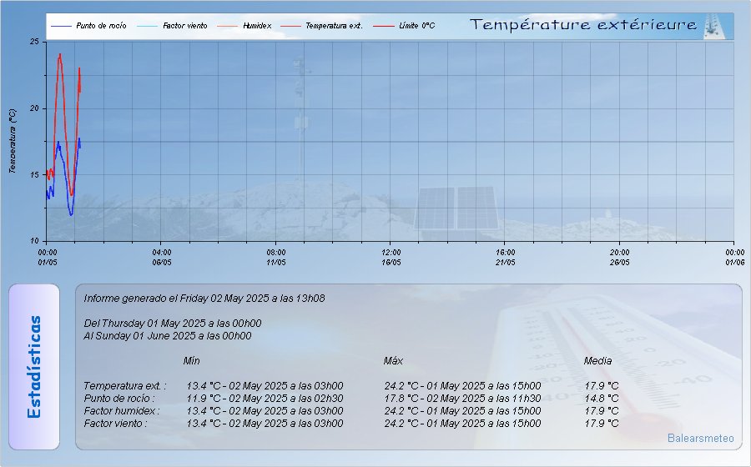Image resolution: width=751 pixels, height=467 pixels.
Task: Click the 'Temperatura (°C)' y-axis label
Action: pyautogui.click(x=13, y=141)
